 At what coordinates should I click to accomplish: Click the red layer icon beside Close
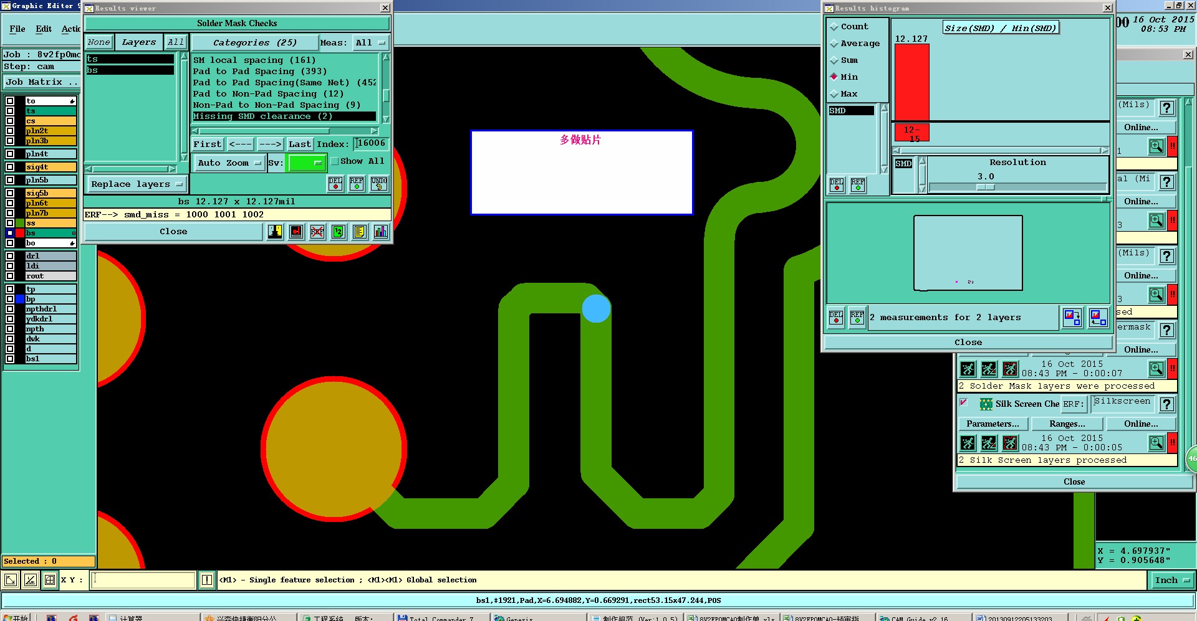[x=296, y=232]
